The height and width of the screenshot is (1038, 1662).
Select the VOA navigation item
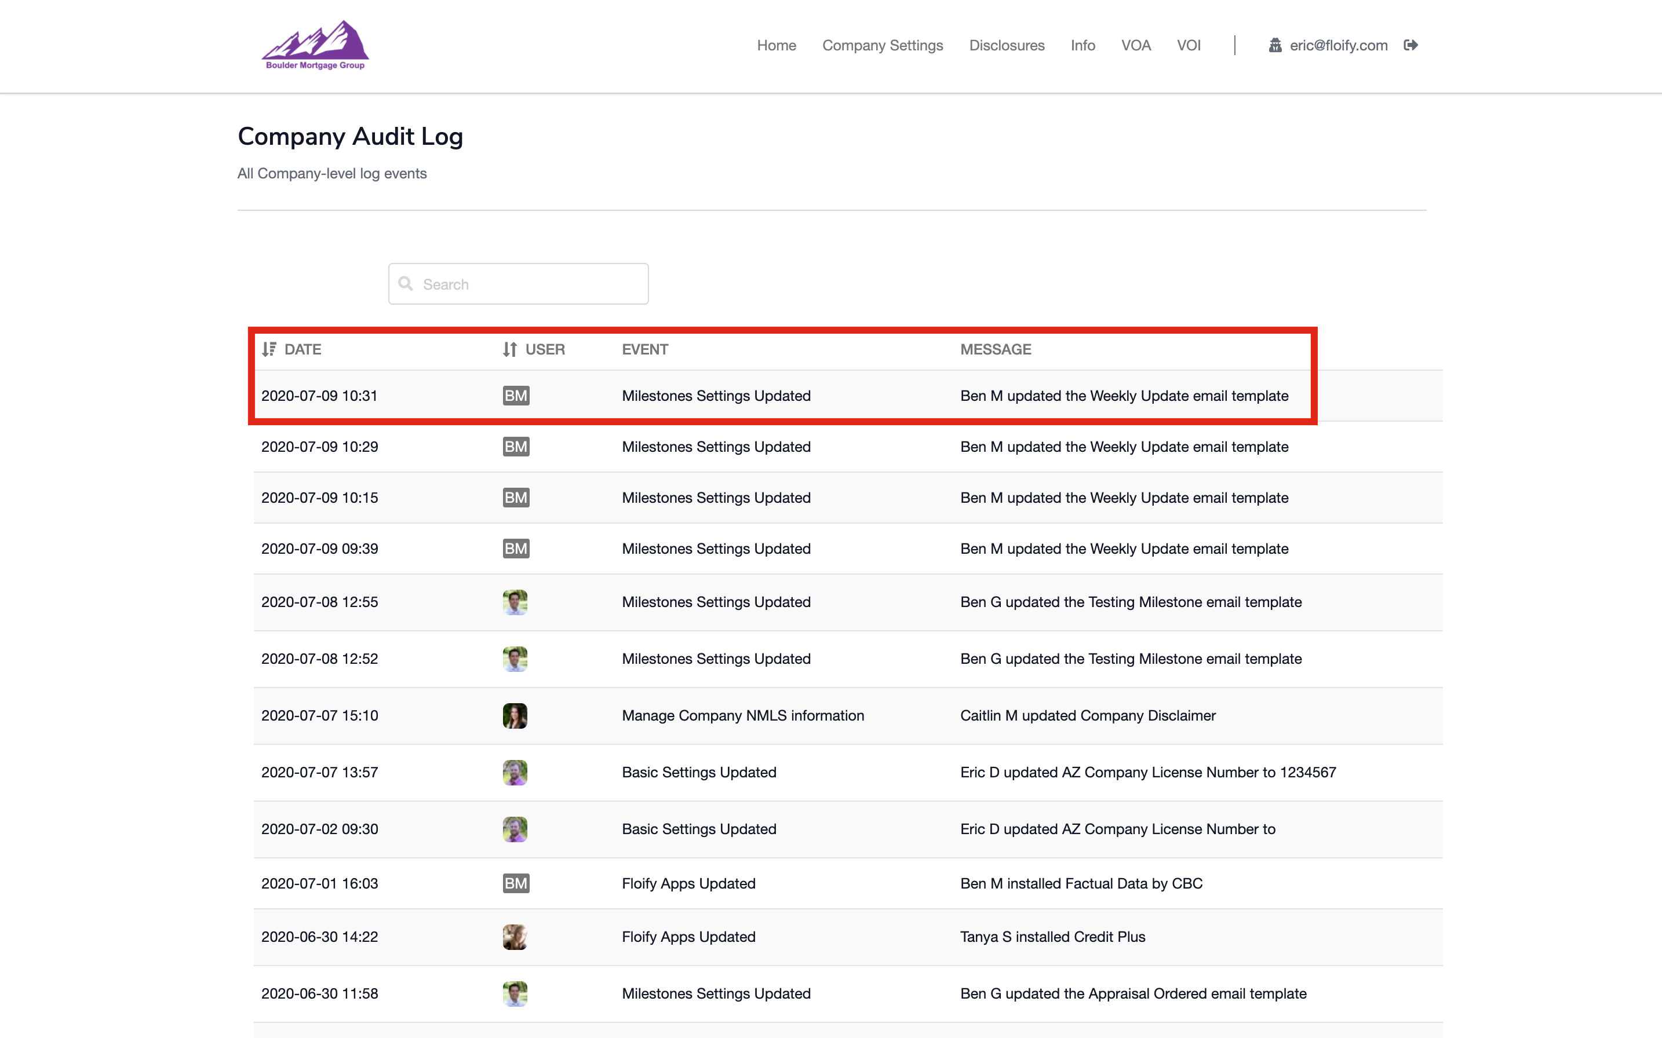pos(1135,45)
